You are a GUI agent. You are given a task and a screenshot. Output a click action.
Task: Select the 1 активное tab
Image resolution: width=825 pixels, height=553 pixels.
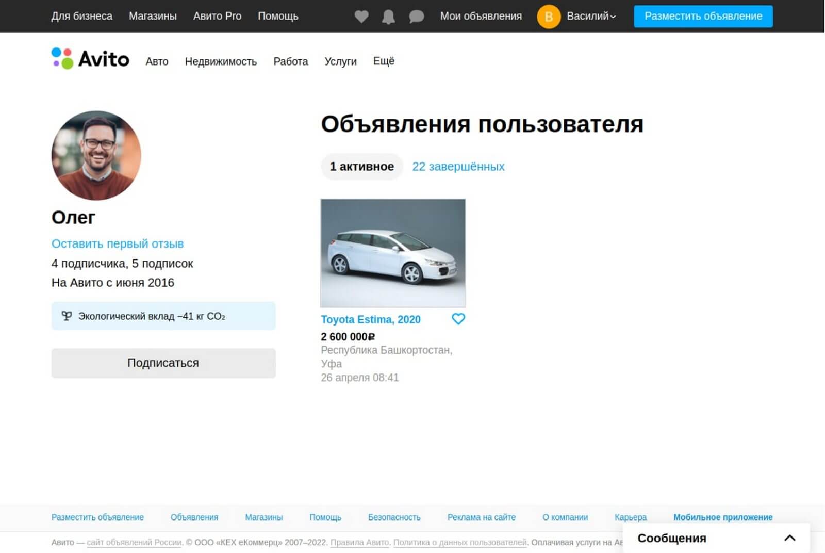click(361, 166)
